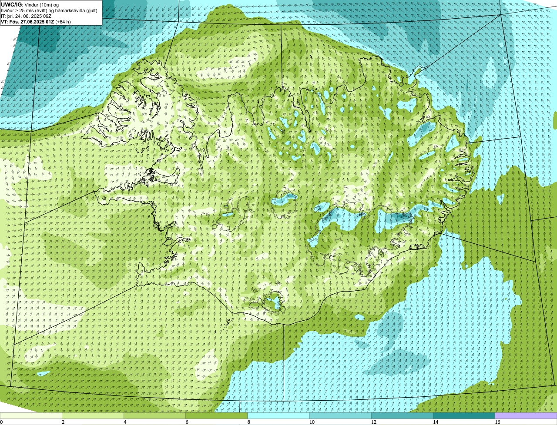Click the 'VT: Fös. 27.06.2025 01Z (+64 h)' line
The image size is (557, 425).
tap(36, 21)
